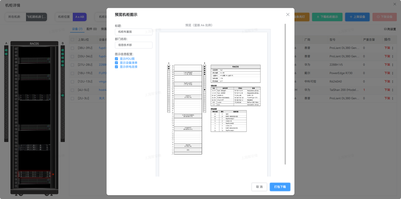The height and width of the screenshot is (199, 401).
Task: Click the red alarm count 1 cell
Action: click(364, 90)
